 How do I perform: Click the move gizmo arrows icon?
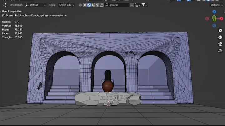pyautogui.click(x=5, y=5)
